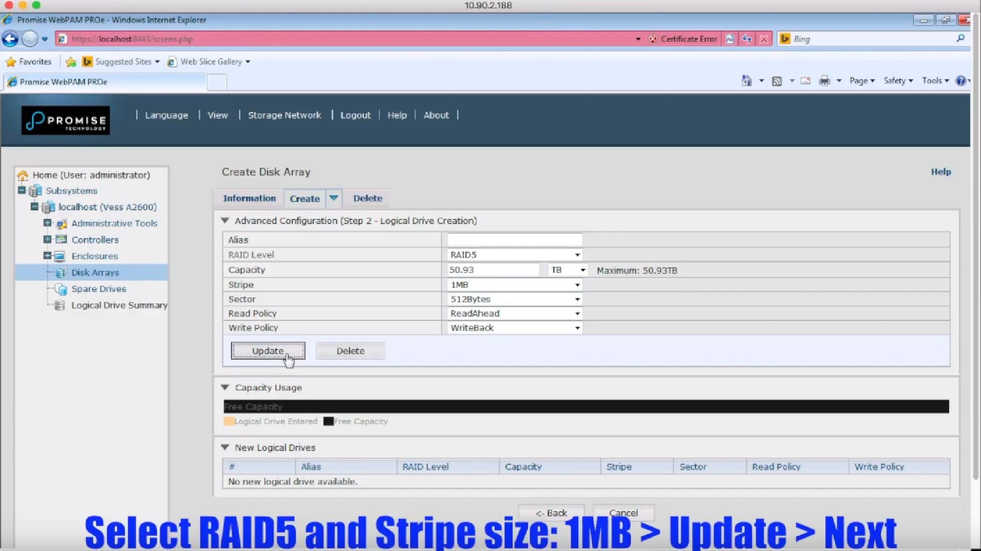
Task: Click About in the header
Action: 436,115
